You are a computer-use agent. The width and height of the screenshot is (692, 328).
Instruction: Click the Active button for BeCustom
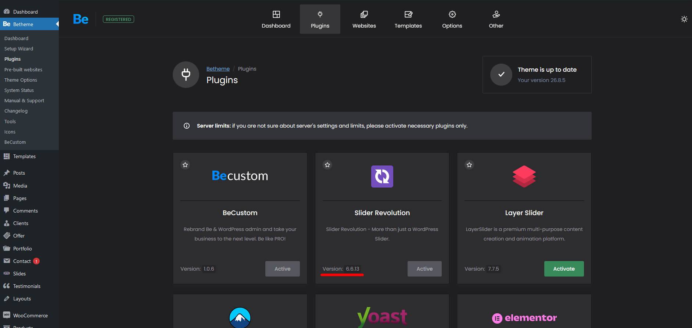[x=283, y=269]
